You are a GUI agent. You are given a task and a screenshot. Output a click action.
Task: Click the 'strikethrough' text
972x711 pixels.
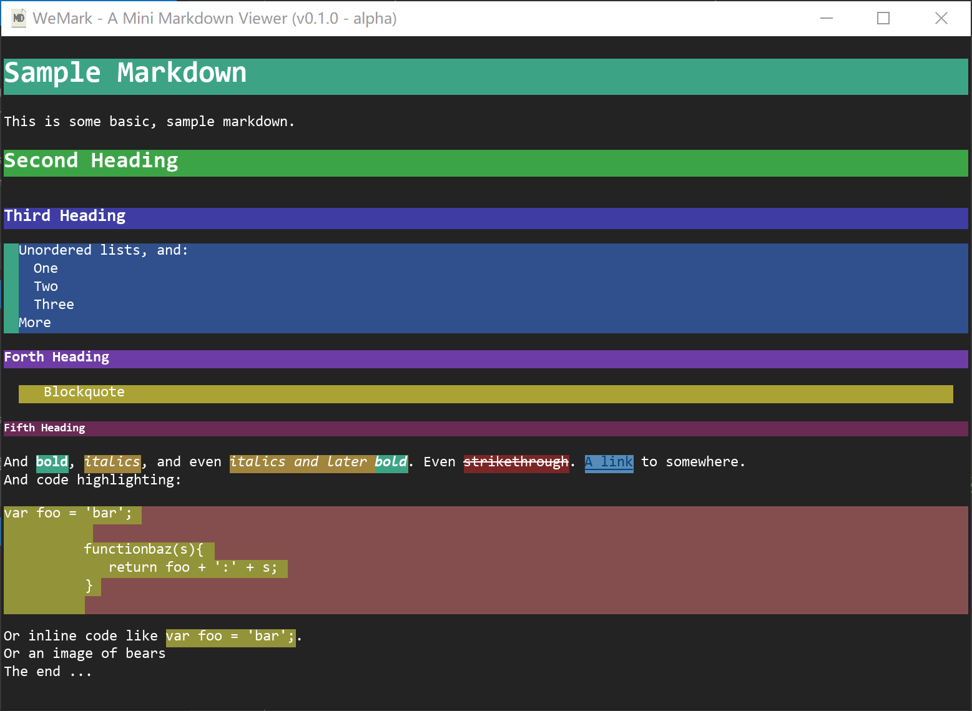pyautogui.click(x=516, y=462)
